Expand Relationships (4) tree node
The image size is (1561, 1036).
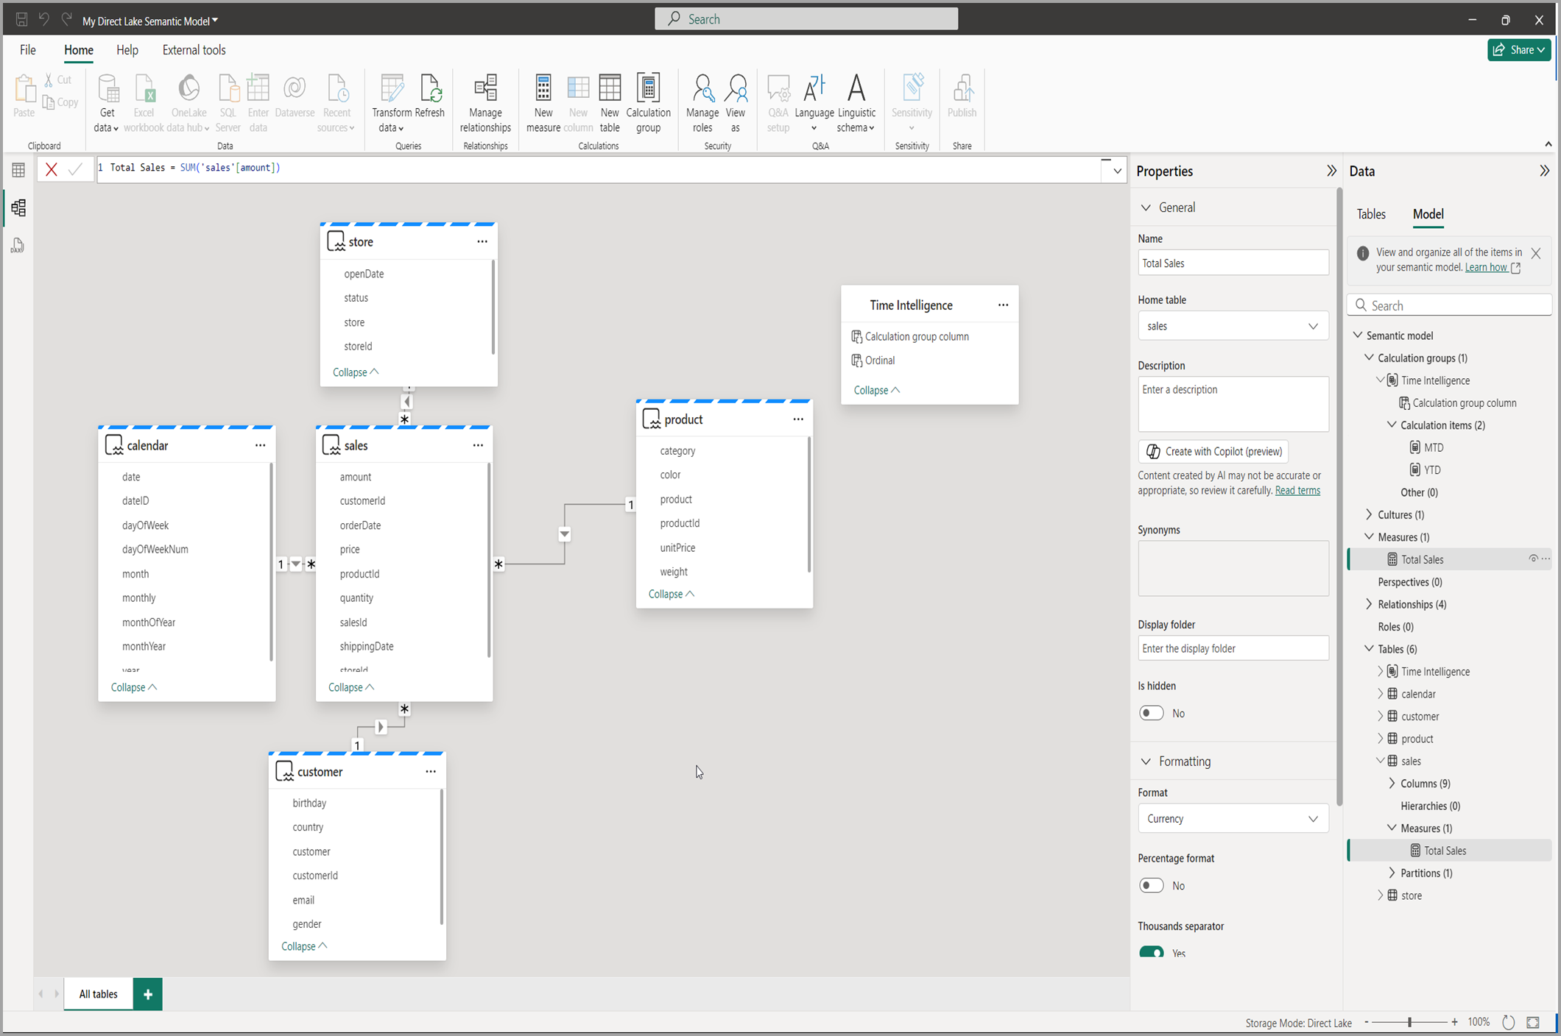1369,604
